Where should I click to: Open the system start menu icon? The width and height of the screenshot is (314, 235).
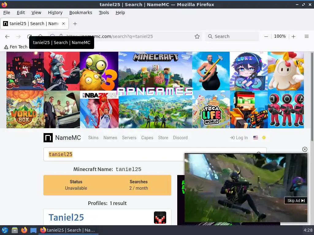(5, 230)
